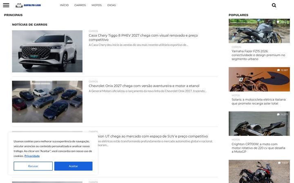The height and width of the screenshot is (183, 294).
Task: Open the CARROS menu item
Action: [x=80, y=5]
